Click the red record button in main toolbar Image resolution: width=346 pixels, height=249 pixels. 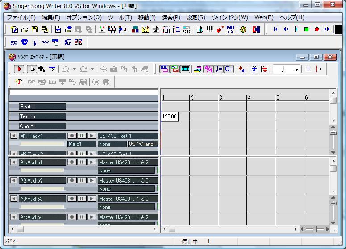click(x=317, y=29)
